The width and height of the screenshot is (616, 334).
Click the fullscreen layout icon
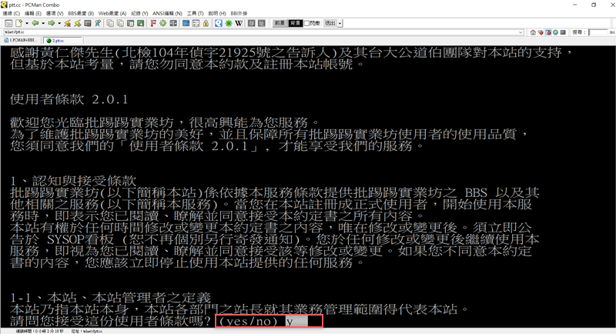173,23
